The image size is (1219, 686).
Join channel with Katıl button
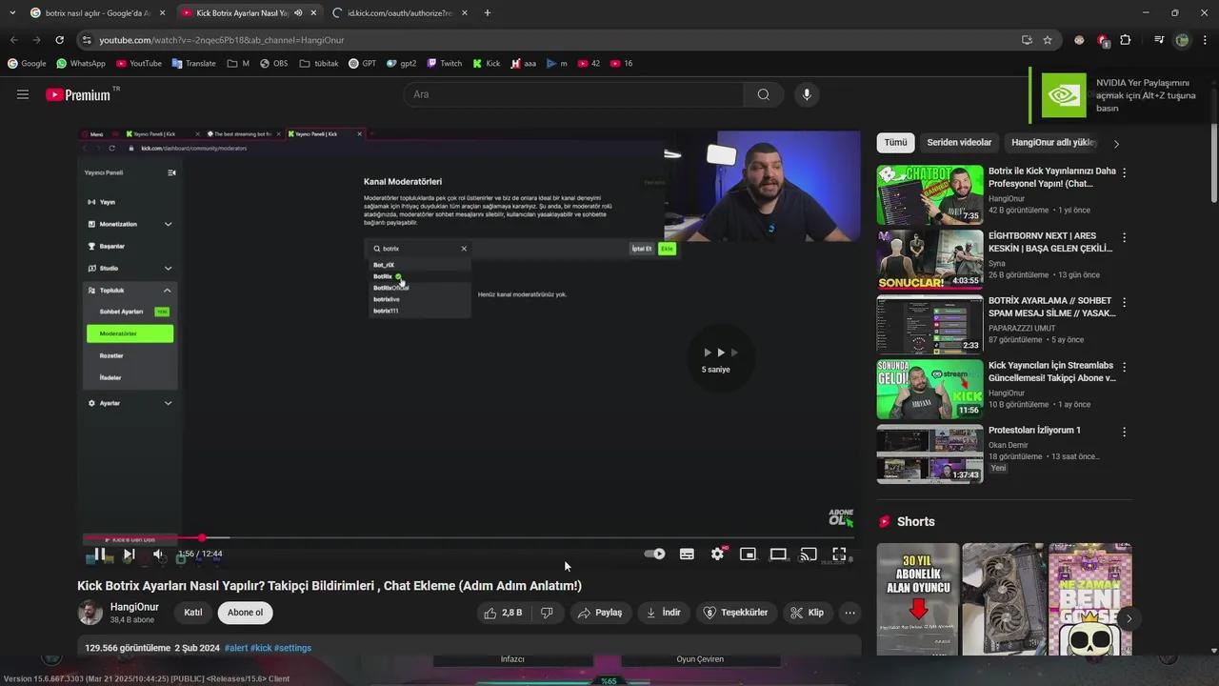click(x=193, y=613)
